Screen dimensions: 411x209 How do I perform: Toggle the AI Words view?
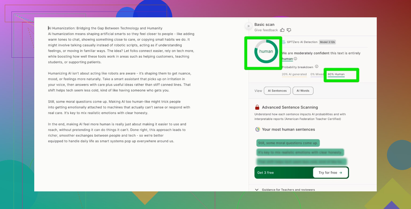(303, 91)
